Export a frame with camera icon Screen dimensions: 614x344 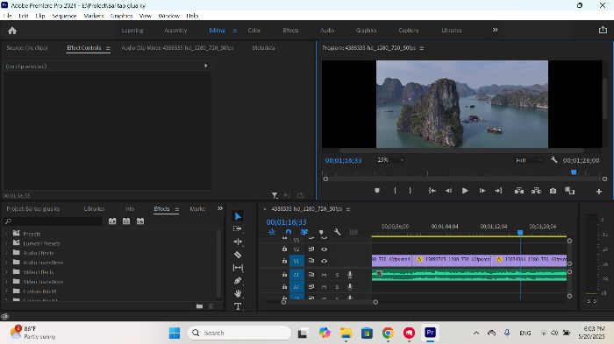[x=553, y=191]
